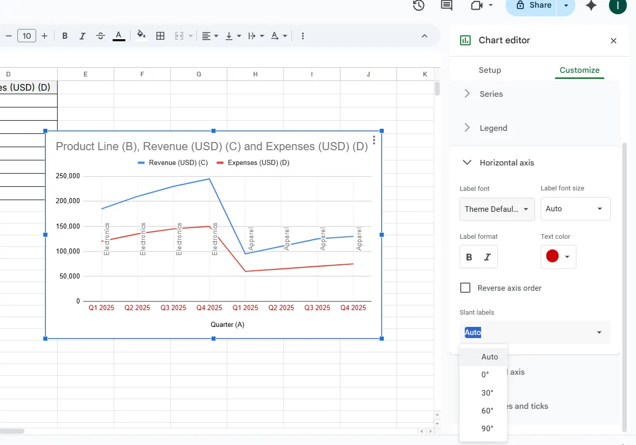Click the strikethrough toolbar icon
The width and height of the screenshot is (636, 445).
pyautogui.click(x=100, y=36)
